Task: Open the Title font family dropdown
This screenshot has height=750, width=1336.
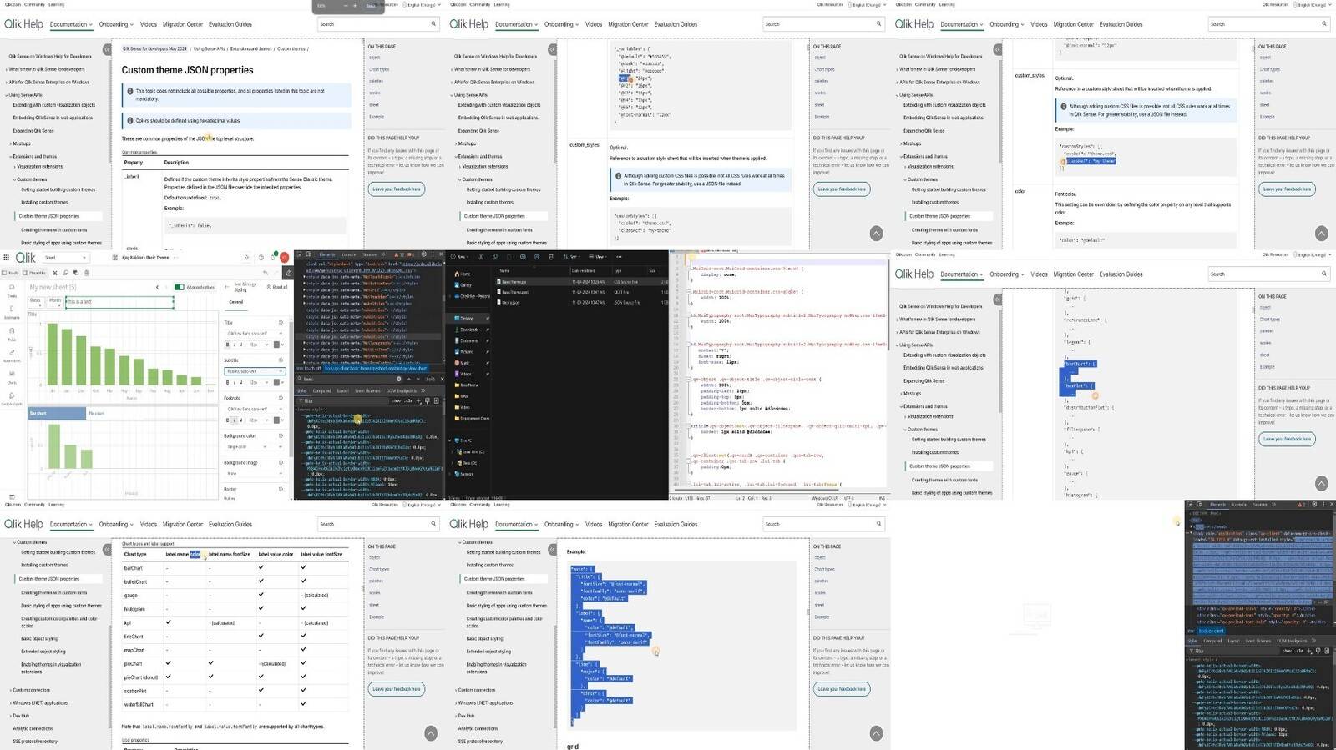Action: pyautogui.click(x=255, y=333)
